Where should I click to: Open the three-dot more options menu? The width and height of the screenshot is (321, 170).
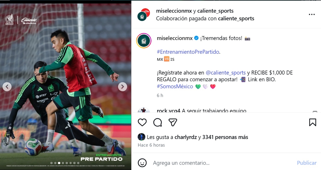pyautogui.click(x=312, y=15)
